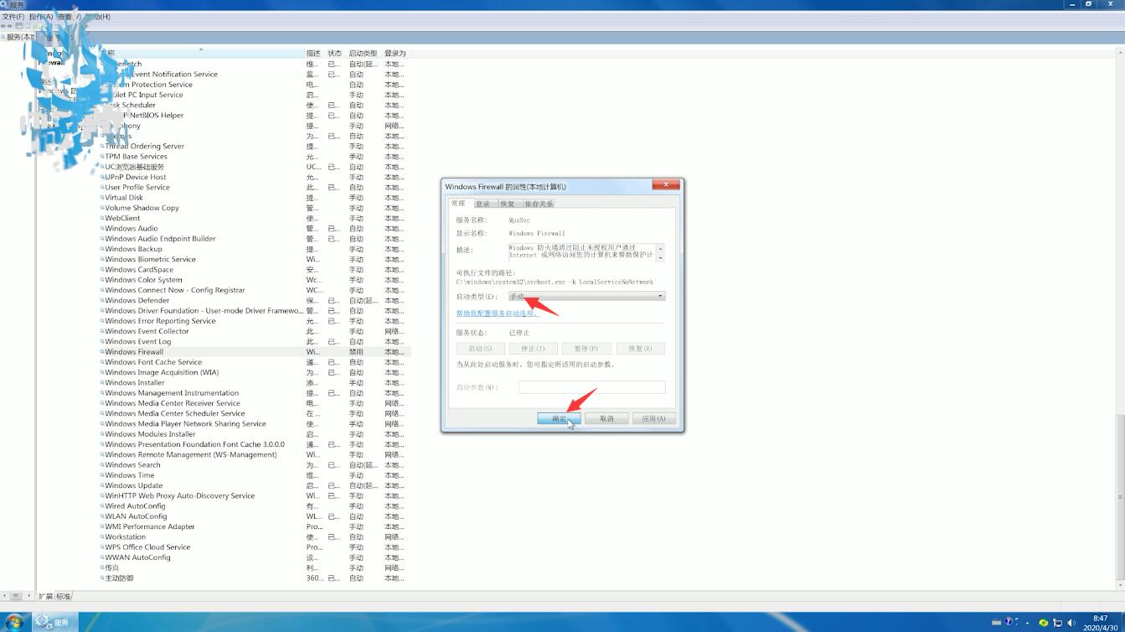
Task: Click the WebClient service icon
Action: click(x=102, y=218)
